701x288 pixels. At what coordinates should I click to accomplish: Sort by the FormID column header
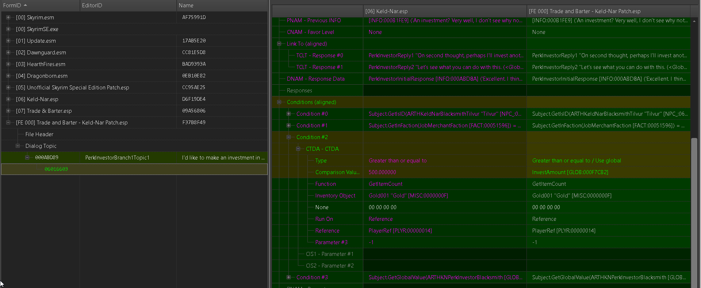[x=40, y=5]
